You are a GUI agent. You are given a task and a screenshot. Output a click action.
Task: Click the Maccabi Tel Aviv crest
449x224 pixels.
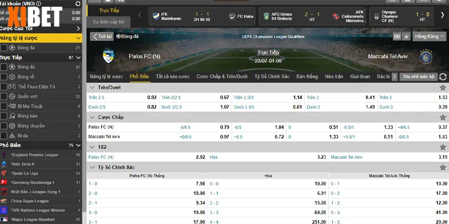pos(425,57)
